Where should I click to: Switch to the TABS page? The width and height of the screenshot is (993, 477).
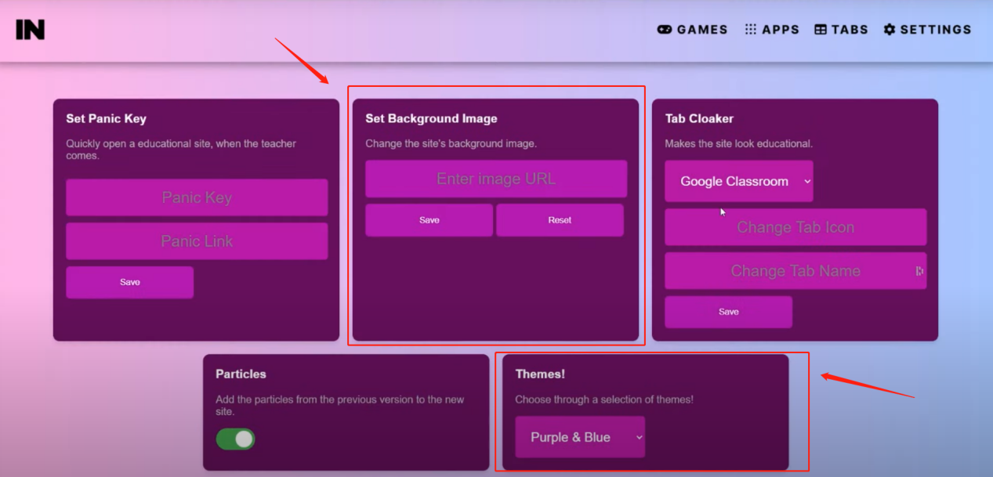(x=848, y=29)
